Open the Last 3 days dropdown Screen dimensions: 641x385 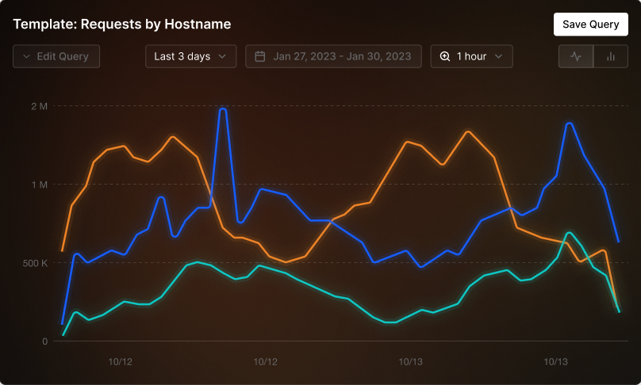coord(191,56)
